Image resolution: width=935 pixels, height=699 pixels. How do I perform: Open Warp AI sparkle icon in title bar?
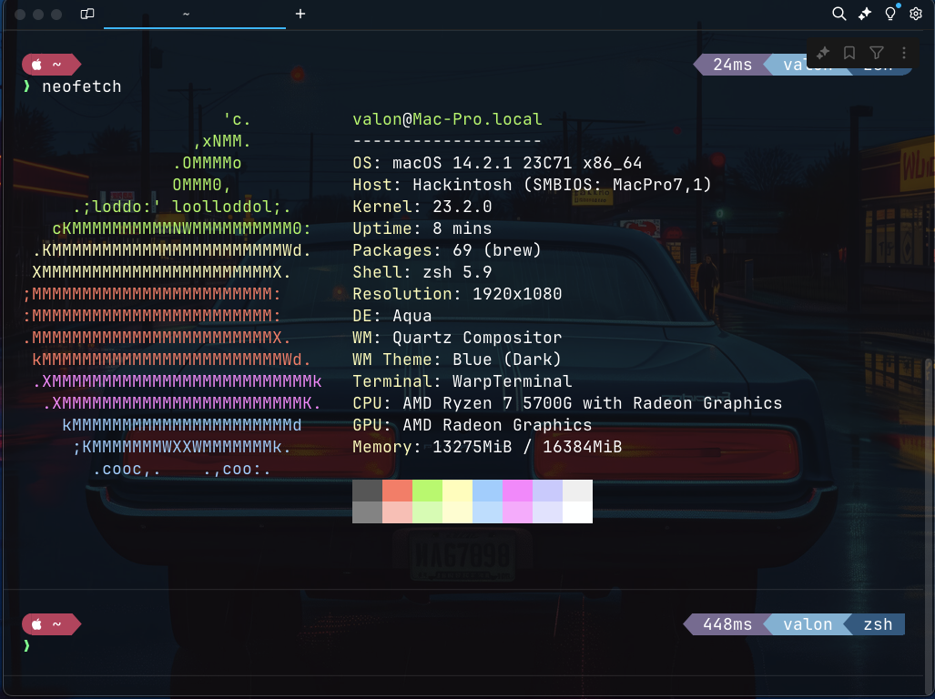865,14
